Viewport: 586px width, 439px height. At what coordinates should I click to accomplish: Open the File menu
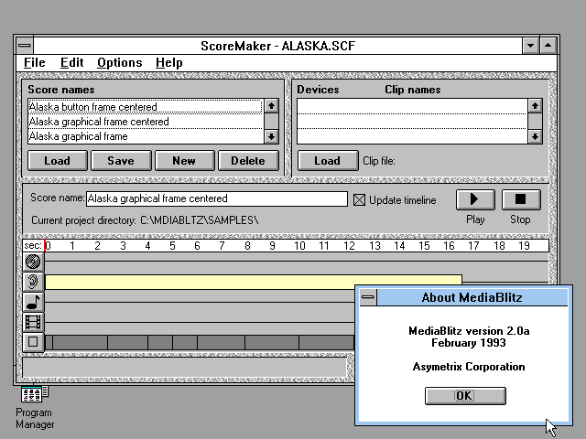click(35, 63)
